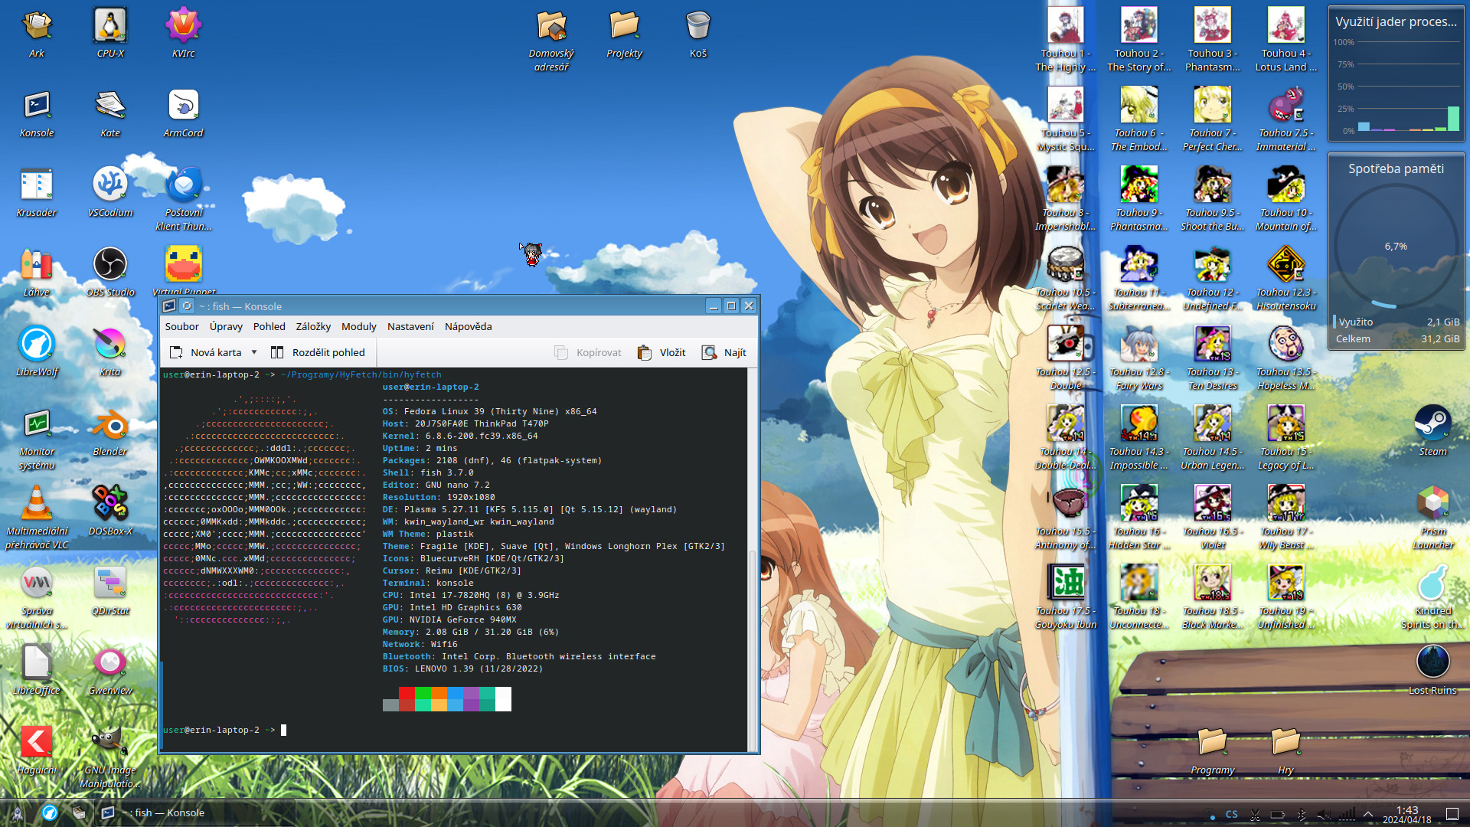Open network signal tray icon

1347,814
